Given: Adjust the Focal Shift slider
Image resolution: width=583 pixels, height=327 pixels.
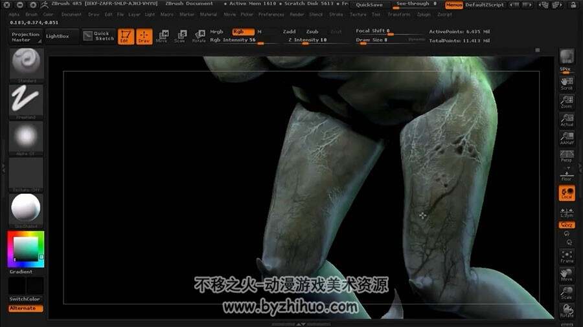Looking at the screenshot, I should 389,32.
